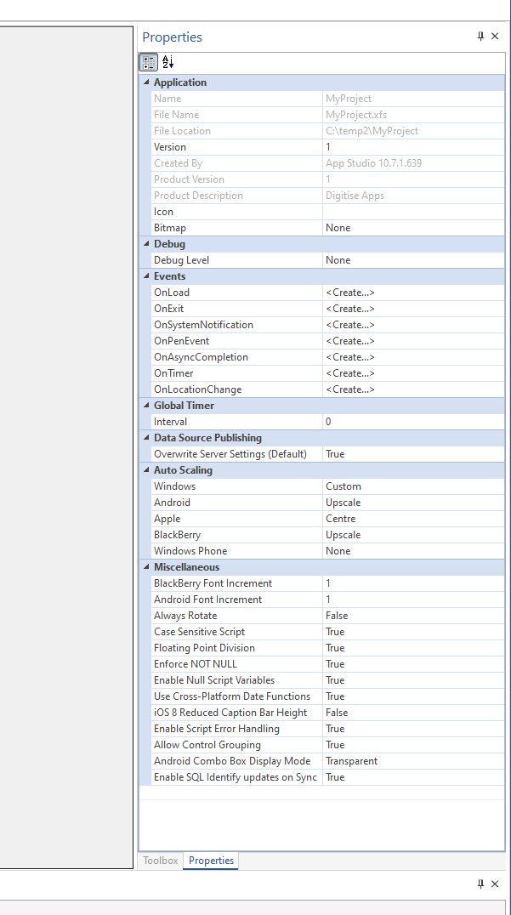
Task: Change Windows auto scaling value Custom
Action: [413, 486]
